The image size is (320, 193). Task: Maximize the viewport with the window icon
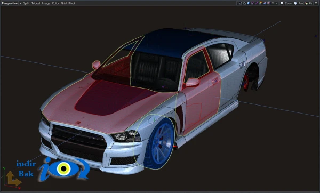tap(316, 3)
